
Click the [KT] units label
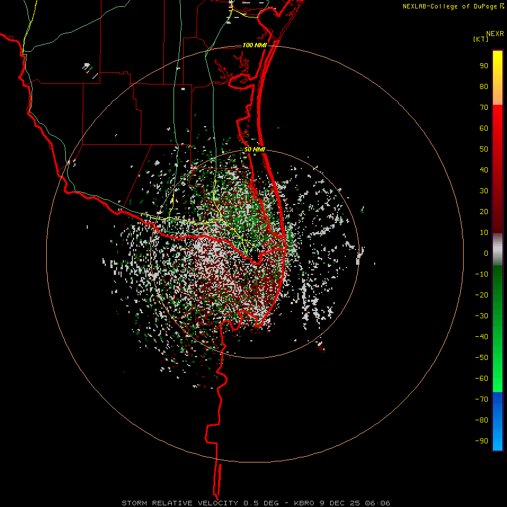pos(481,39)
